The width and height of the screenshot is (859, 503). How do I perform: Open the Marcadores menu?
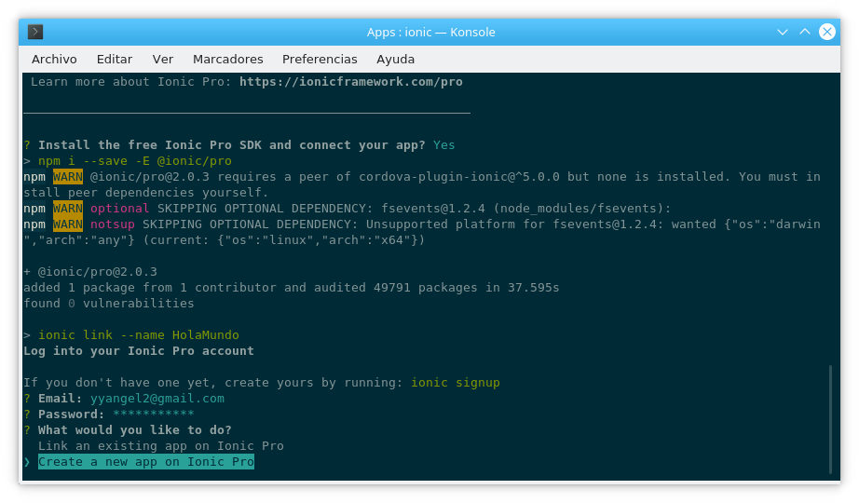228,60
